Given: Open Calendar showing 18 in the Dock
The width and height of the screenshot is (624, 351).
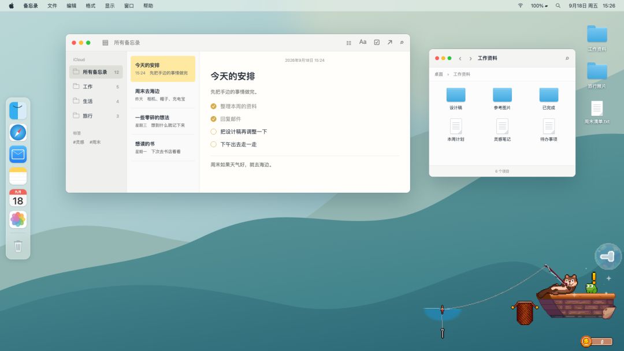Looking at the screenshot, I should click(x=18, y=197).
